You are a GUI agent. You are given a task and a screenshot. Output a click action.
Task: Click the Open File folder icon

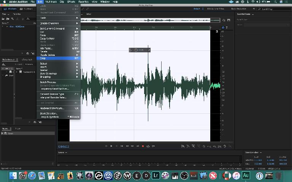click(3, 19)
